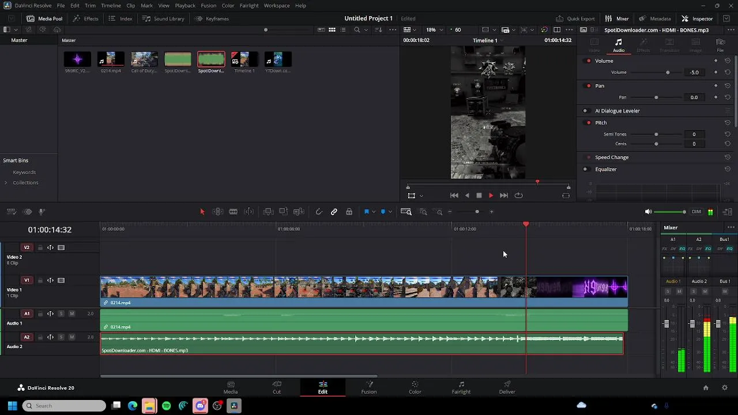Open viewer zoom 18% dropdown
The width and height of the screenshot is (738, 415).
click(x=434, y=29)
